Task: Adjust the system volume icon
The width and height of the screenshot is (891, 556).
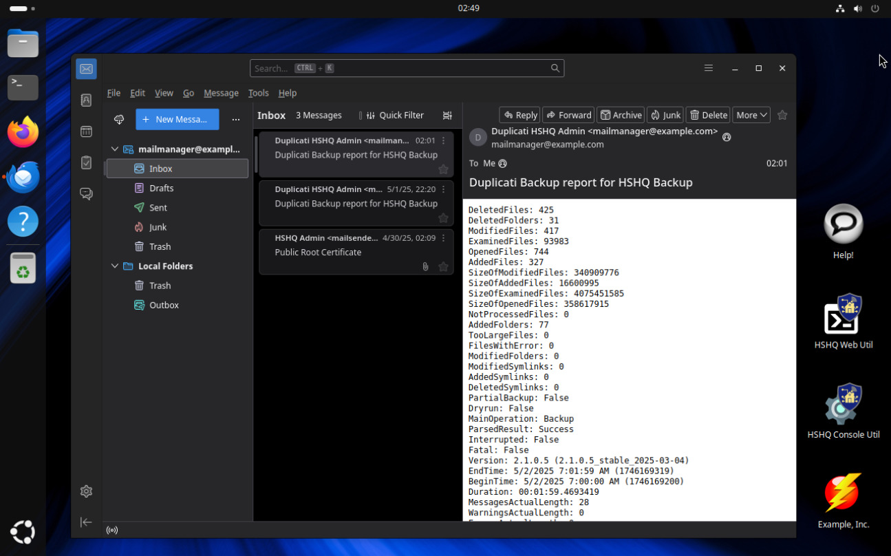Action: (857, 8)
